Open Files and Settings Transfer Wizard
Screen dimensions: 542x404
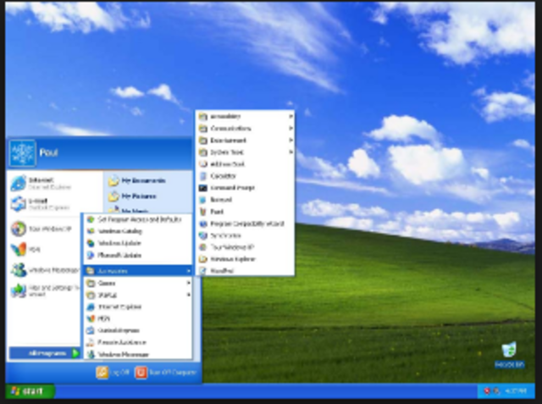[x=45, y=291]
